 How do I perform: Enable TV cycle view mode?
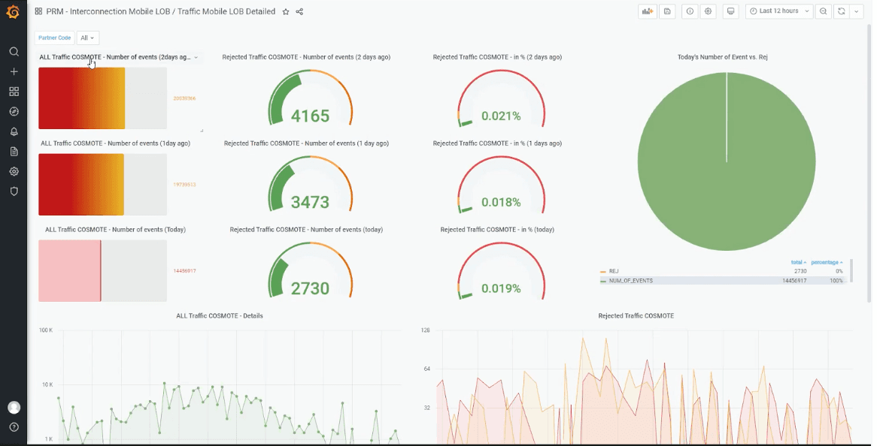[x=730, y=11]
